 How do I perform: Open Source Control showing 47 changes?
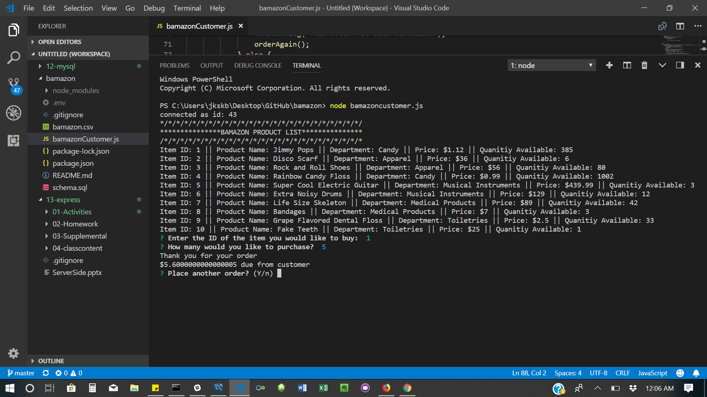pos(14,84)
